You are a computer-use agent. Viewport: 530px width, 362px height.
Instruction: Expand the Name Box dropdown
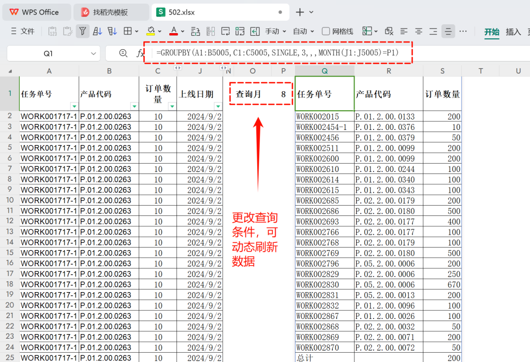(x=93, y=53)
